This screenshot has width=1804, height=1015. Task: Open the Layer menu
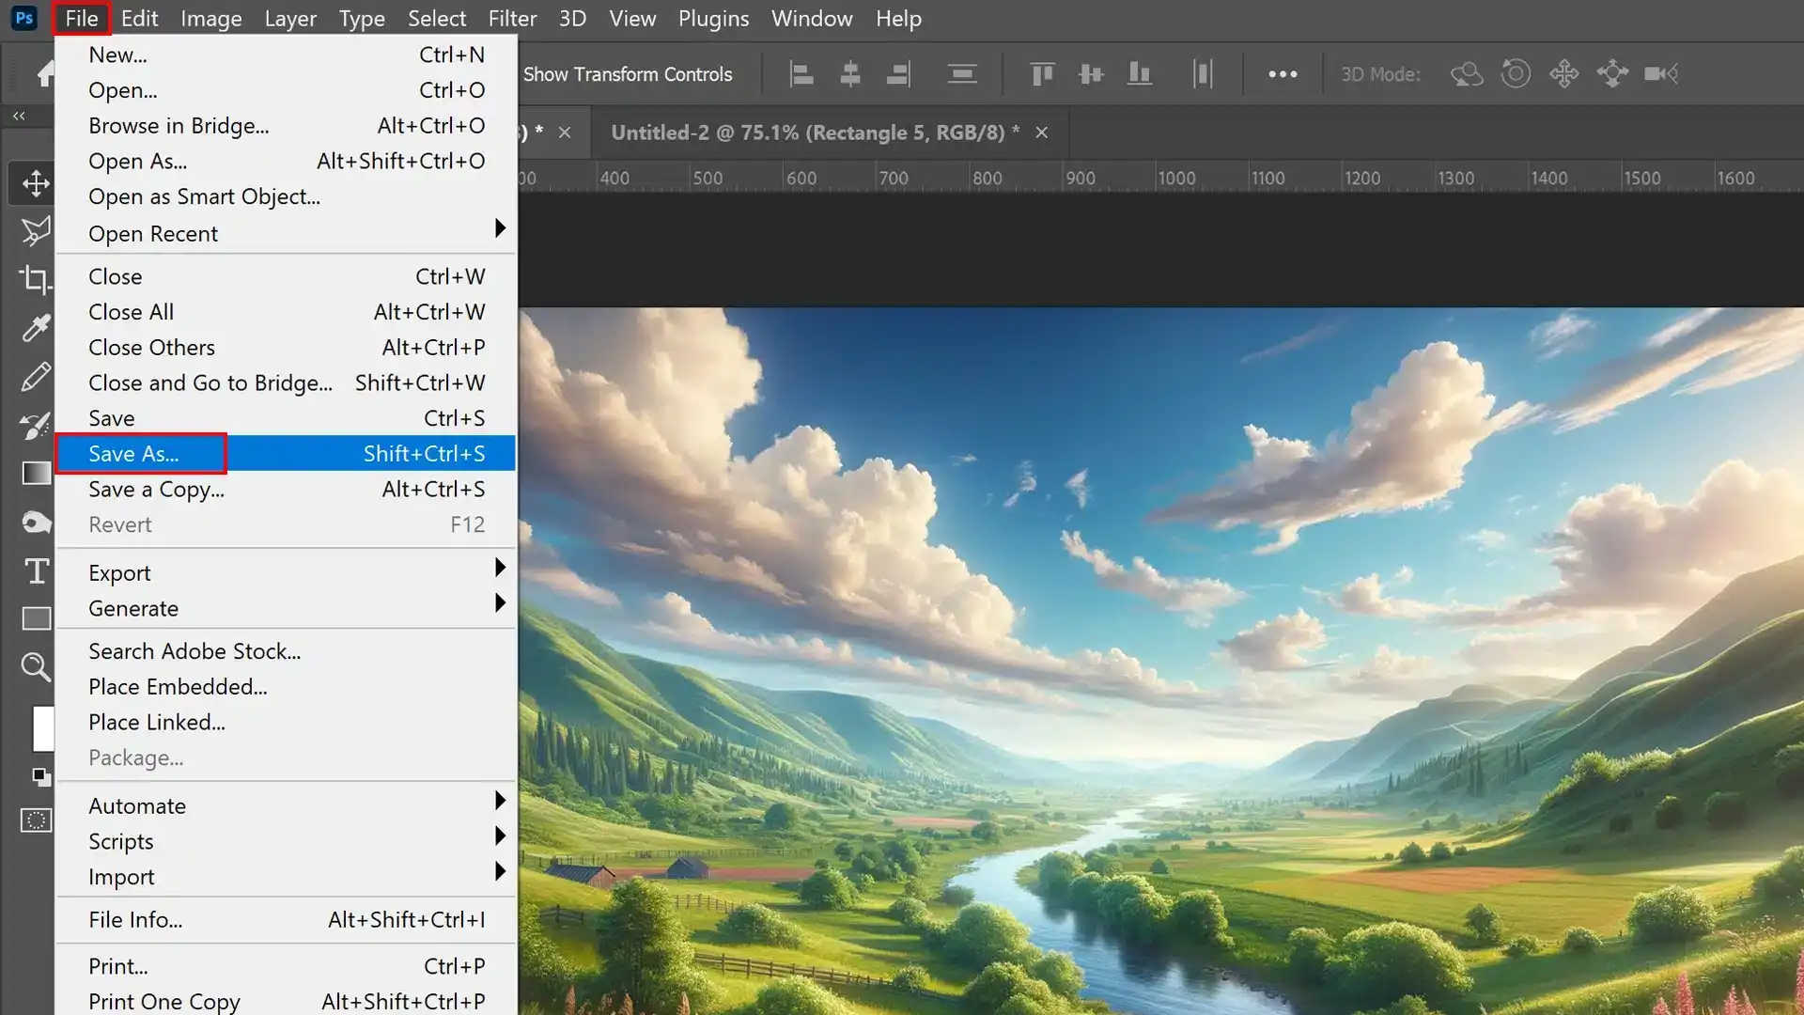coord(290,19)
